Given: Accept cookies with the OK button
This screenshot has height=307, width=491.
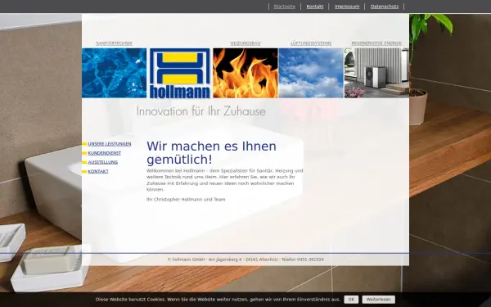Looking at the screenshot, I should click(x=351, y=300).
